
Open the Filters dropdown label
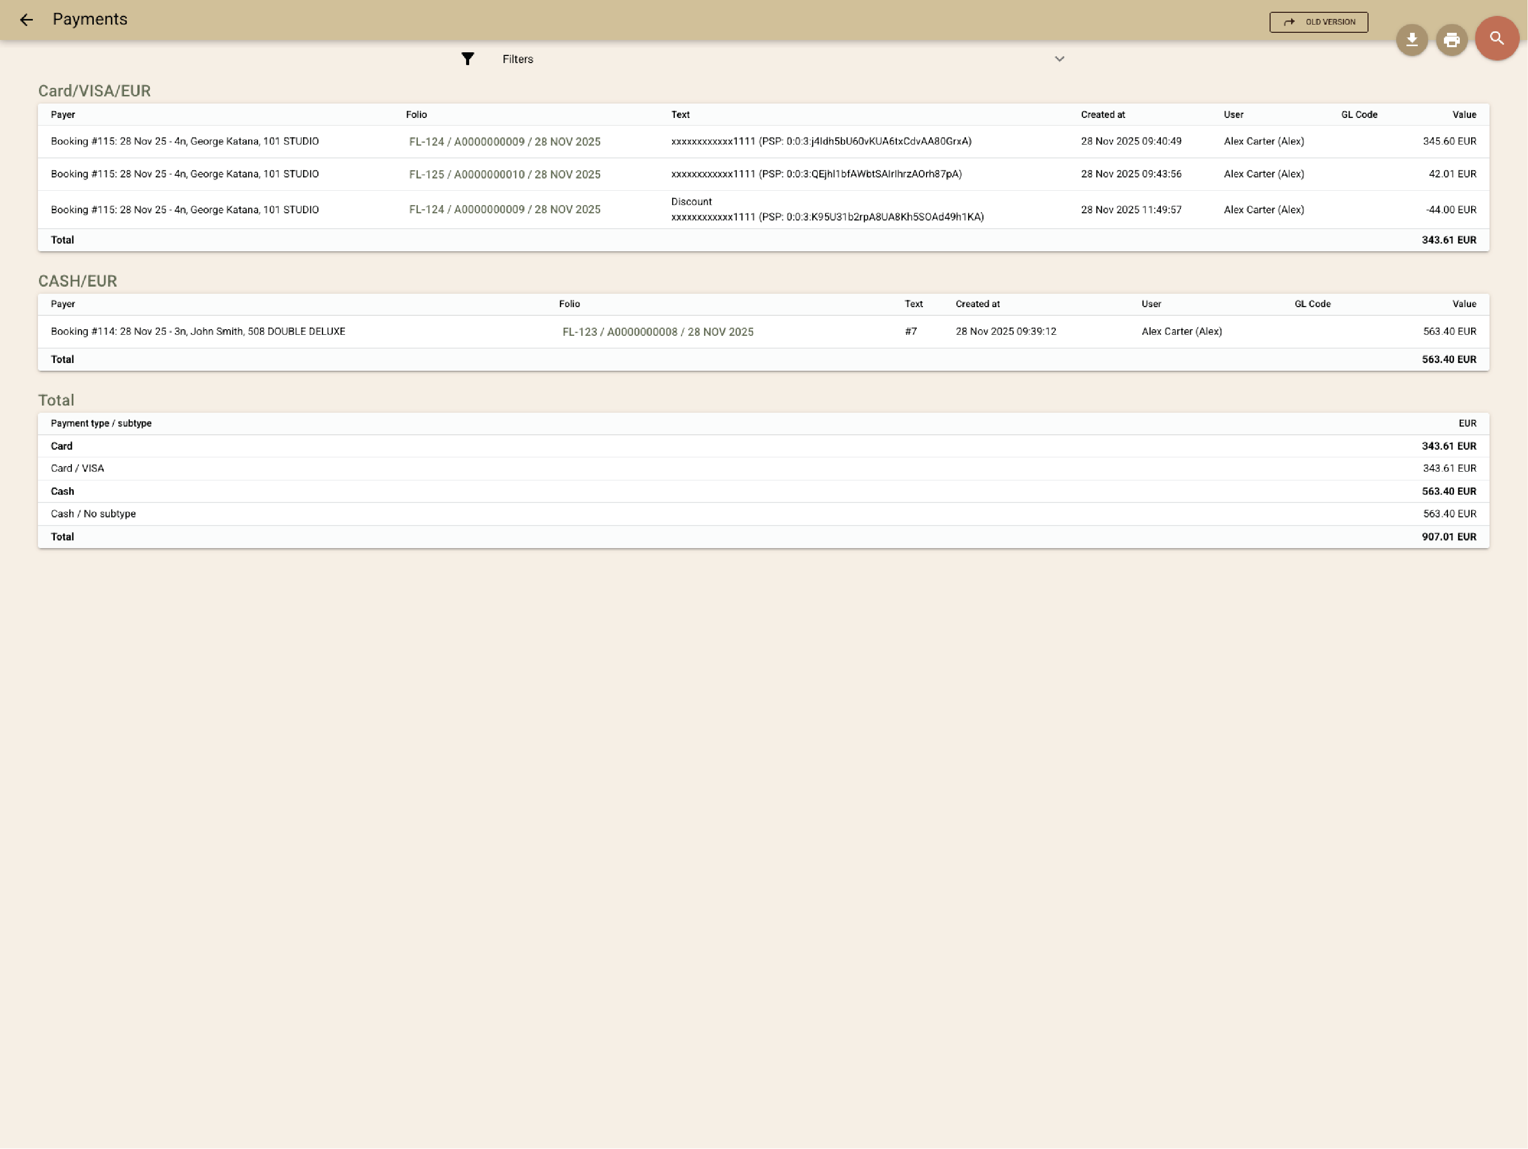(517, 59)
